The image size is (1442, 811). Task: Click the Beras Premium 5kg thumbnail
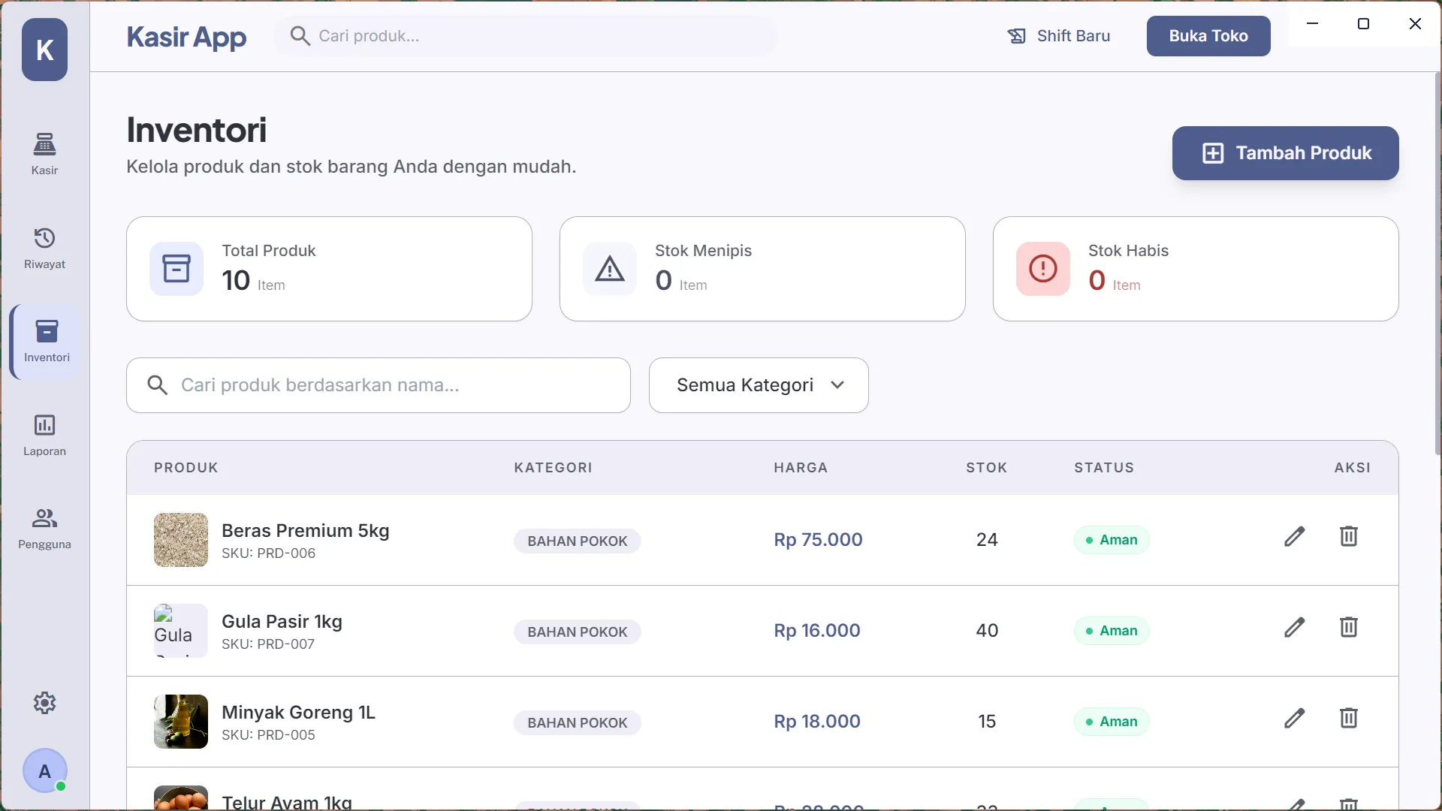[x=181, y=540]
